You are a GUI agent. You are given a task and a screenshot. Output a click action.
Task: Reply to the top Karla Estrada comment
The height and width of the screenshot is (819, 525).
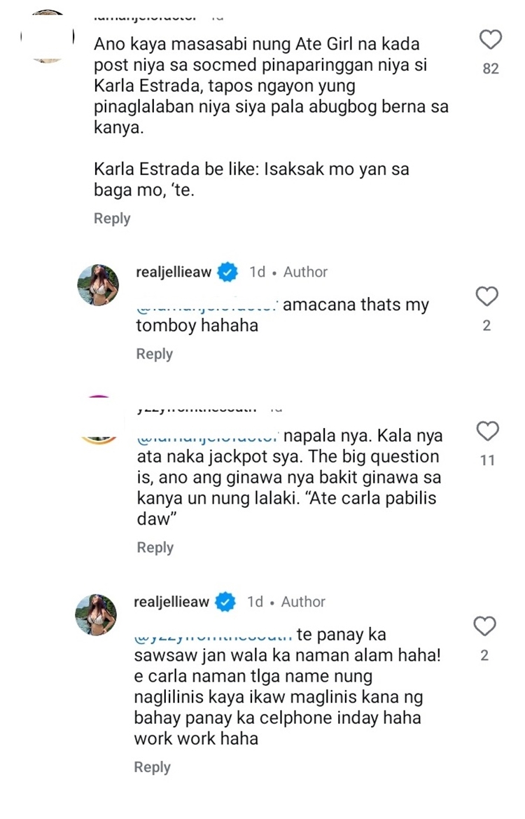(x=112, y=218)
